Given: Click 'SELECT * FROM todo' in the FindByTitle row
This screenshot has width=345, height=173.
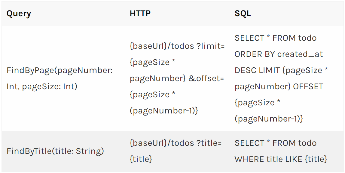Looking at the screenshot, I should (x=276, y=143).
